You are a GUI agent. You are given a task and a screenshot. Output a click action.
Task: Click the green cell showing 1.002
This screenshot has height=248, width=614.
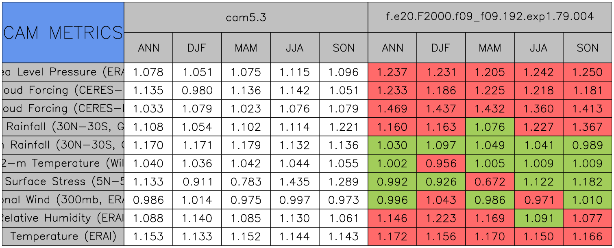pos(392,164)
